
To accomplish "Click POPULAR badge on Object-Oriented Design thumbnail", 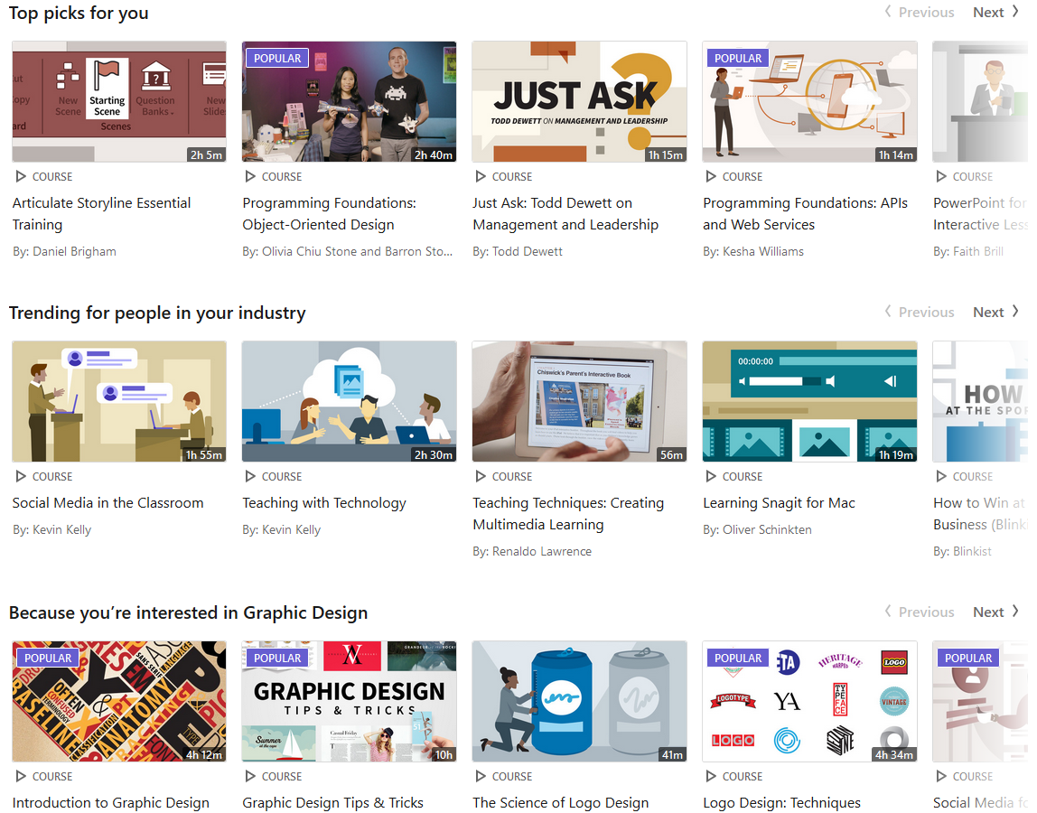I will coord(277,58).
